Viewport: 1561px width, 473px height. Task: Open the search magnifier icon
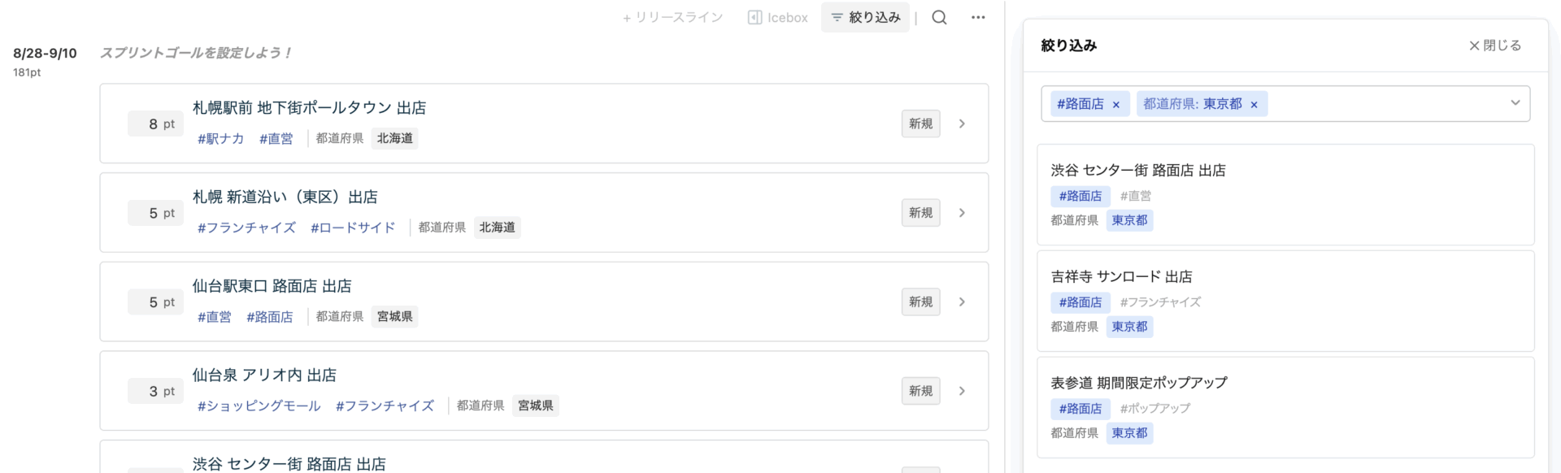pyautogui.click(x=939, y=17)
